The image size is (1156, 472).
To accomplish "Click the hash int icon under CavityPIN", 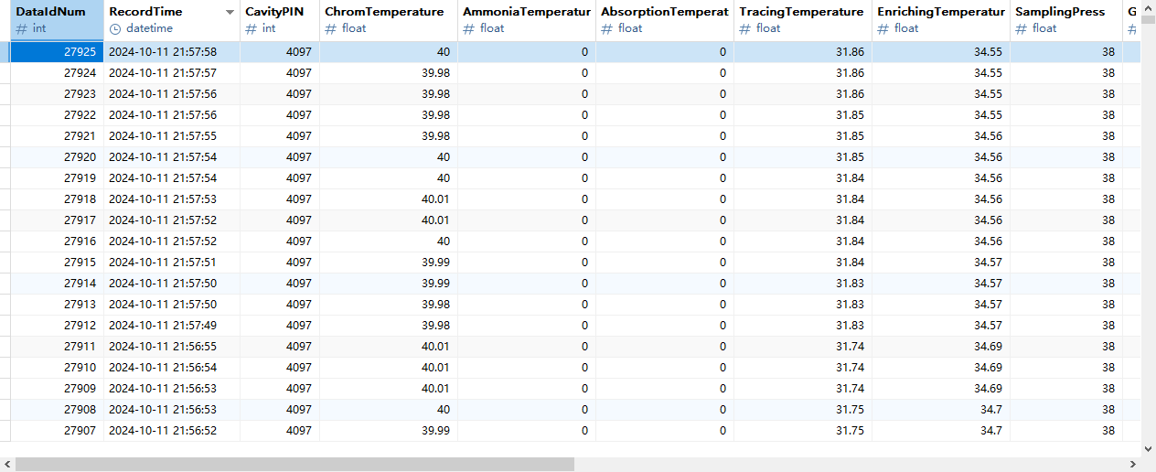I will click(x=252, y=28).
